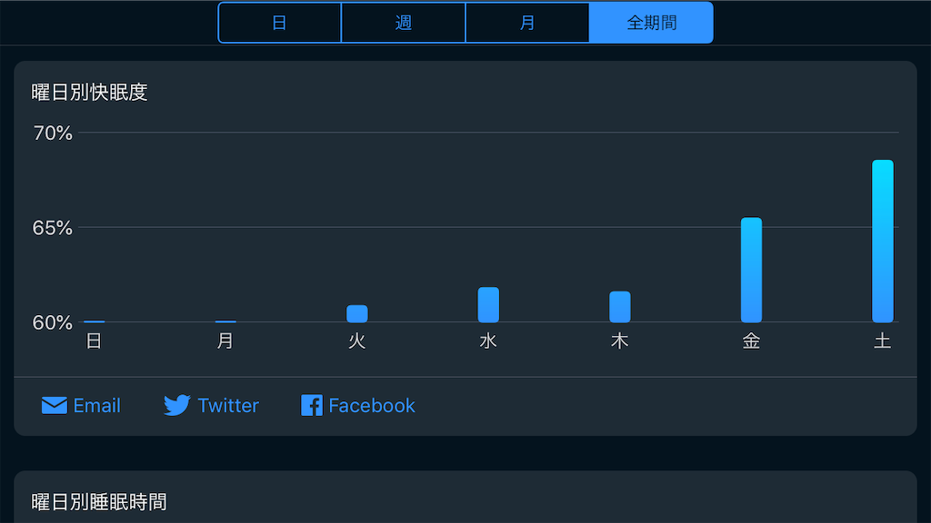Click the Facebook logo icon
Viewport: 931px width, 523px height.
pos(312,406)
